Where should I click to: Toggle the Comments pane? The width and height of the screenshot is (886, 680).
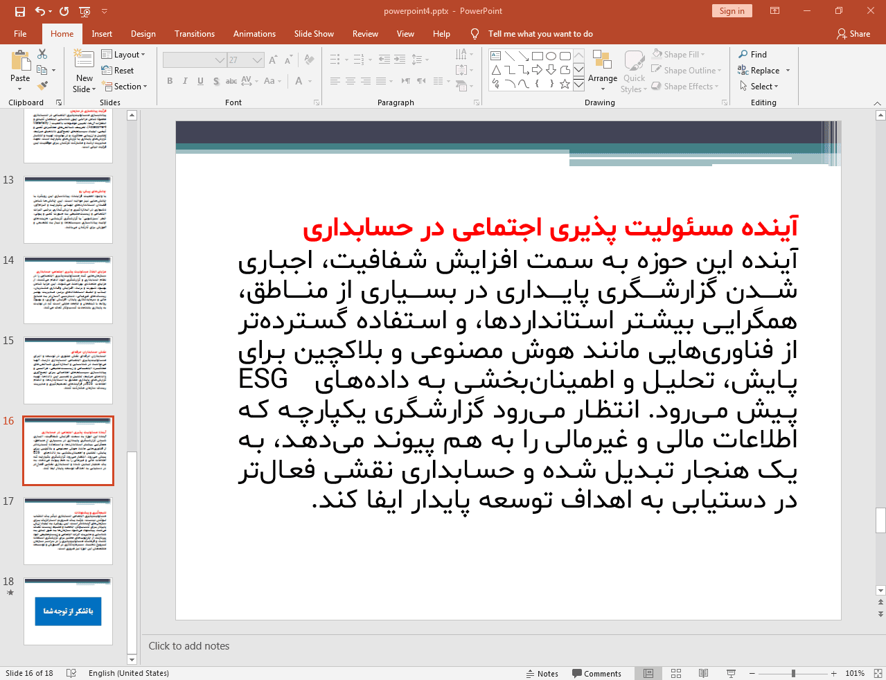pos(596,674)
